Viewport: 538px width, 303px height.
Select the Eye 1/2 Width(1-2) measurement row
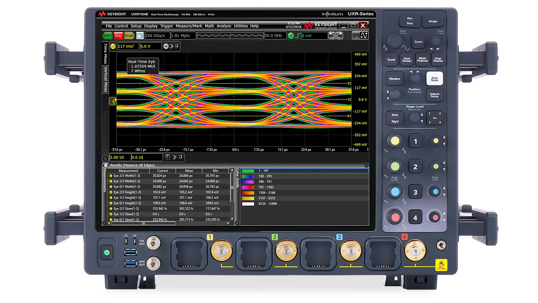[x=127, y=181]
